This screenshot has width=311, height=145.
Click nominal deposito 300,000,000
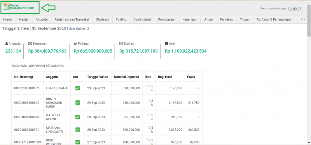coord(131,129)
